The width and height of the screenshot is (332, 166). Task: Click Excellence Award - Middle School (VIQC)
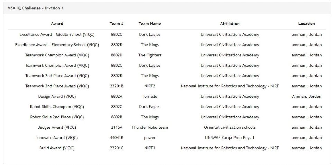[57, 34]
